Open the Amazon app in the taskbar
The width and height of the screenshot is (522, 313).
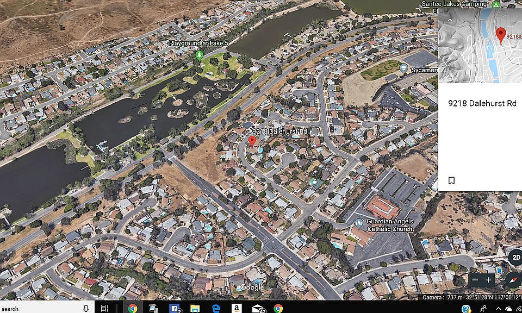tap(237, 308)
